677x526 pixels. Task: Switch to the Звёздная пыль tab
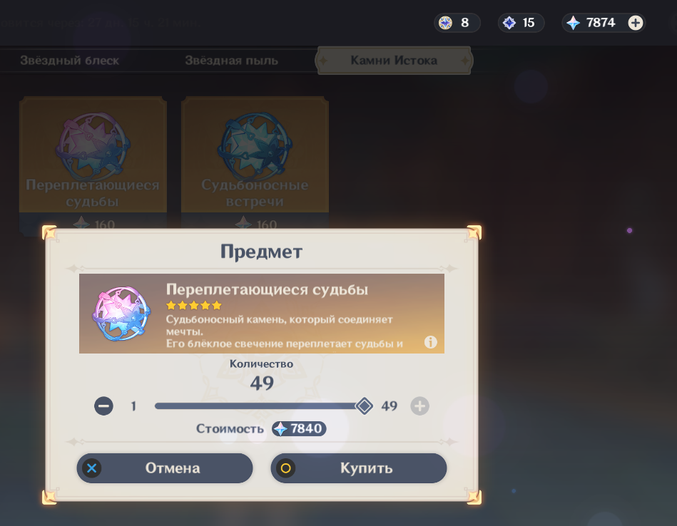(x=231, y=61)
